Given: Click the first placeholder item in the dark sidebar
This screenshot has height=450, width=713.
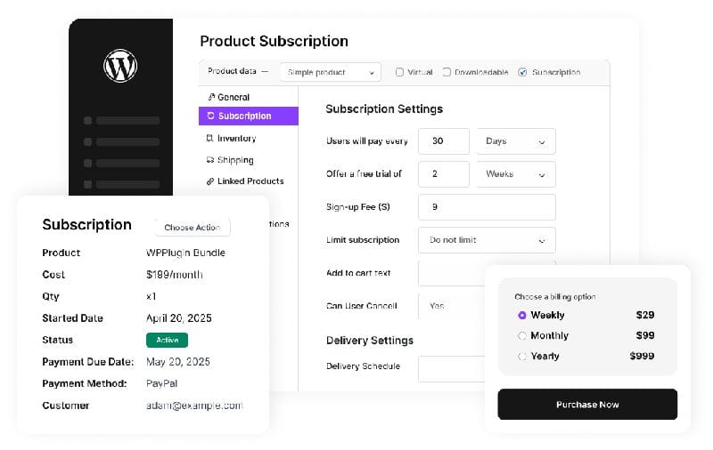Looking at the screenshot, I should coord(122,121).
